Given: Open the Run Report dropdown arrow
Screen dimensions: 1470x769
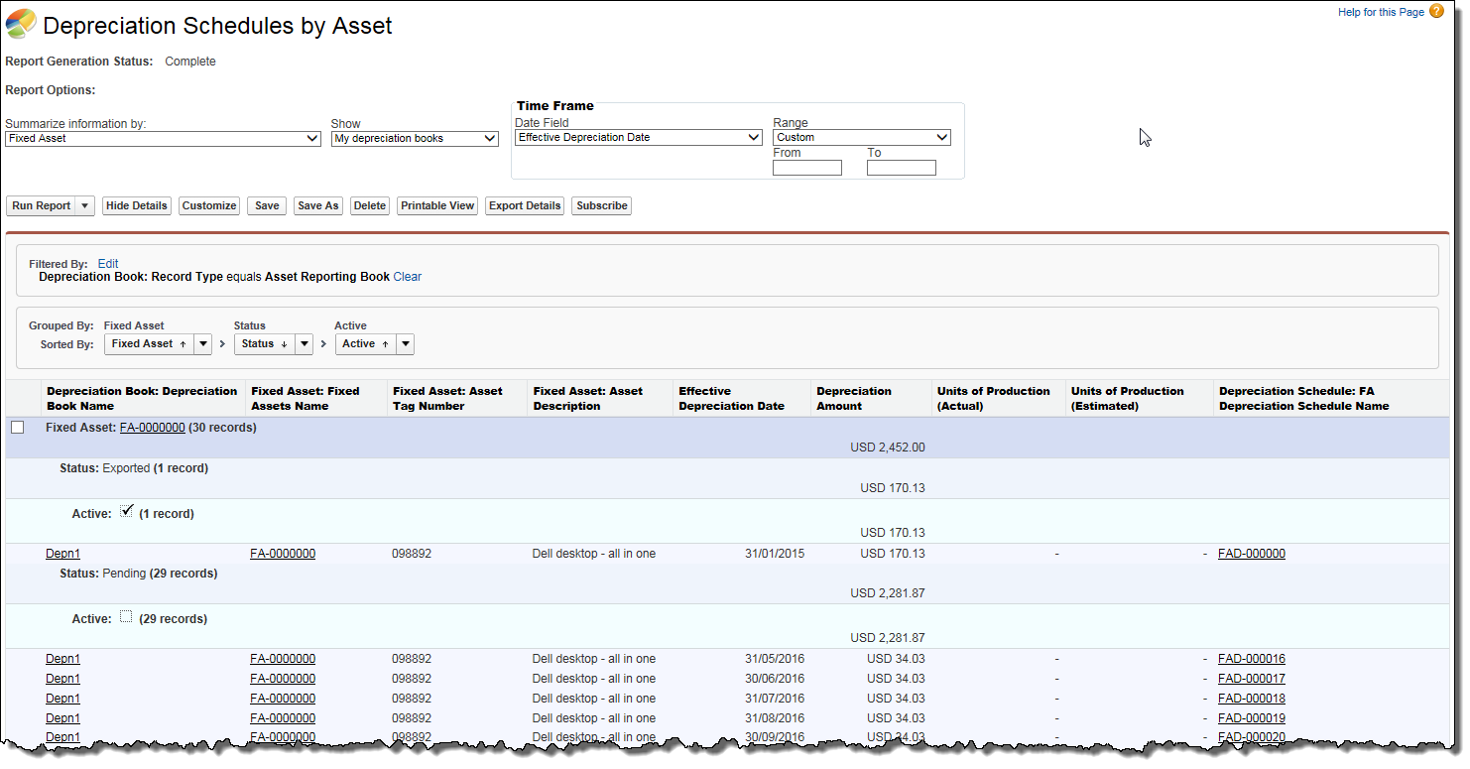Looking at the screenshot, I should (x=85, y=206).
